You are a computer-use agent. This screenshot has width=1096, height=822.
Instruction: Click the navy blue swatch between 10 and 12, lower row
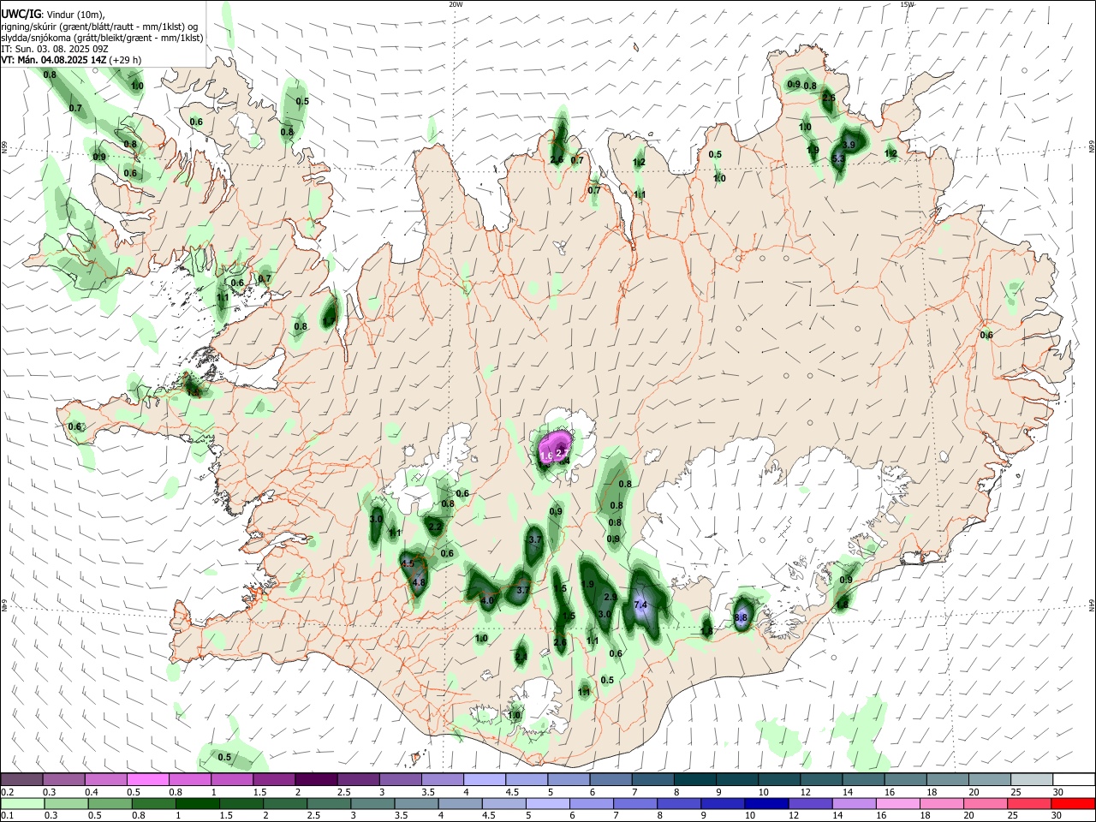pyautogui.click(x=766, y=804)
